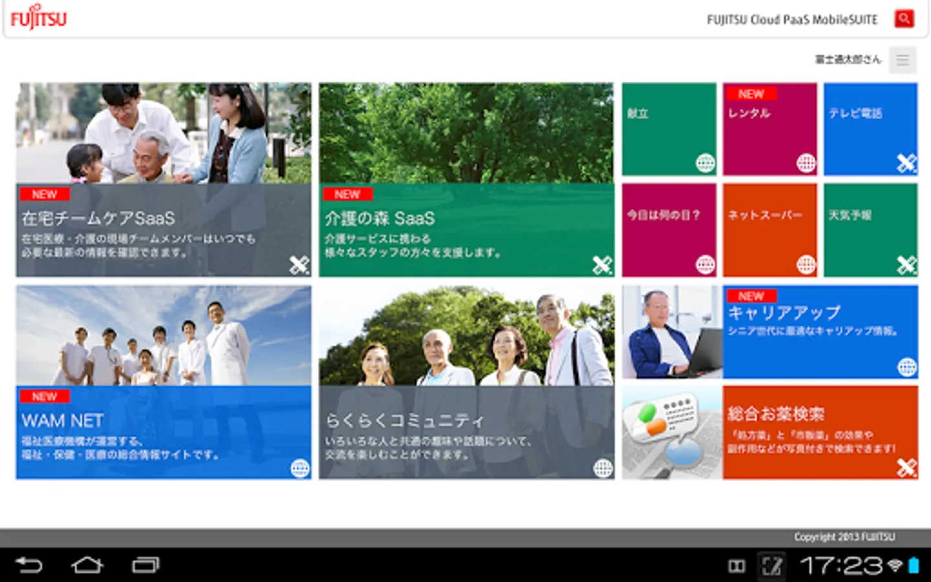
Task: Click the description text under 在宅チームケアSaaS
Action: click(x=138, y=246)
